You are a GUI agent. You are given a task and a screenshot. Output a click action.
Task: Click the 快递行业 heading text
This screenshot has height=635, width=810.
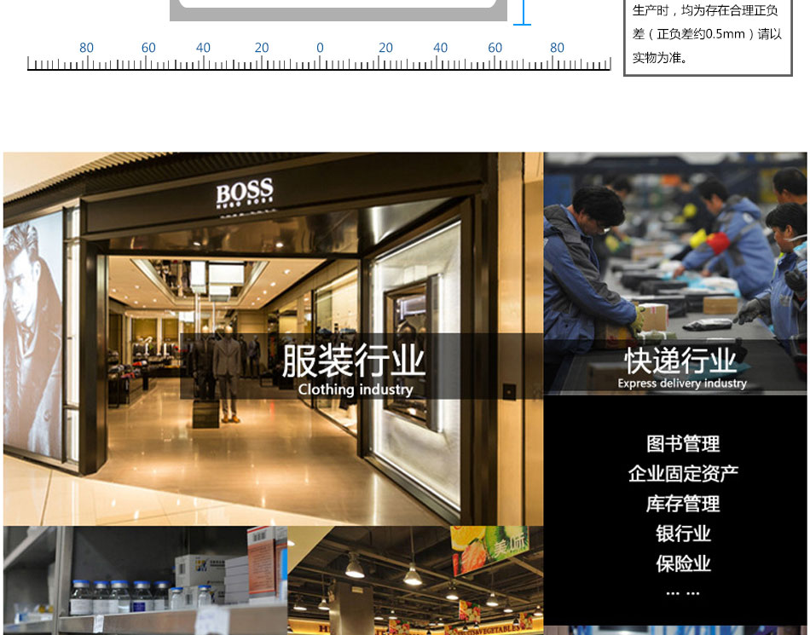point(680,361)
